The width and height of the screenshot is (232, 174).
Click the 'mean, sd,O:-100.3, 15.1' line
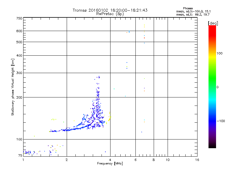click(x=193, y=11)
